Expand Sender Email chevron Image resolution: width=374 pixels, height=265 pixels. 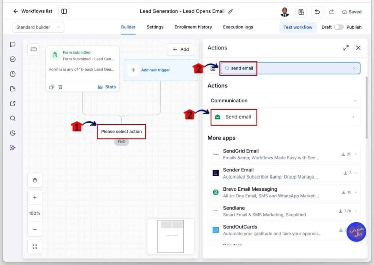[x=355, y=173]
